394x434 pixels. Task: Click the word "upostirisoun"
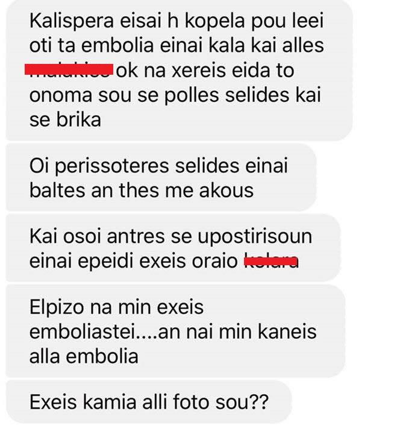click(255, 237)
